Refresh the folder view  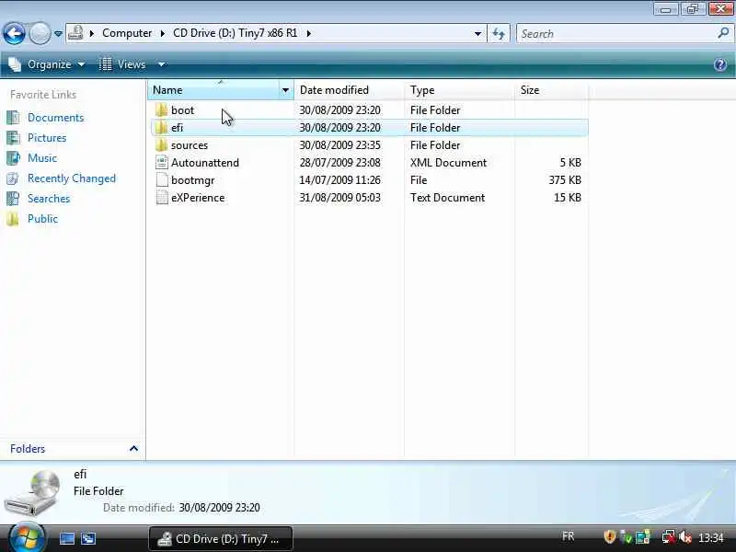(499, 33)
